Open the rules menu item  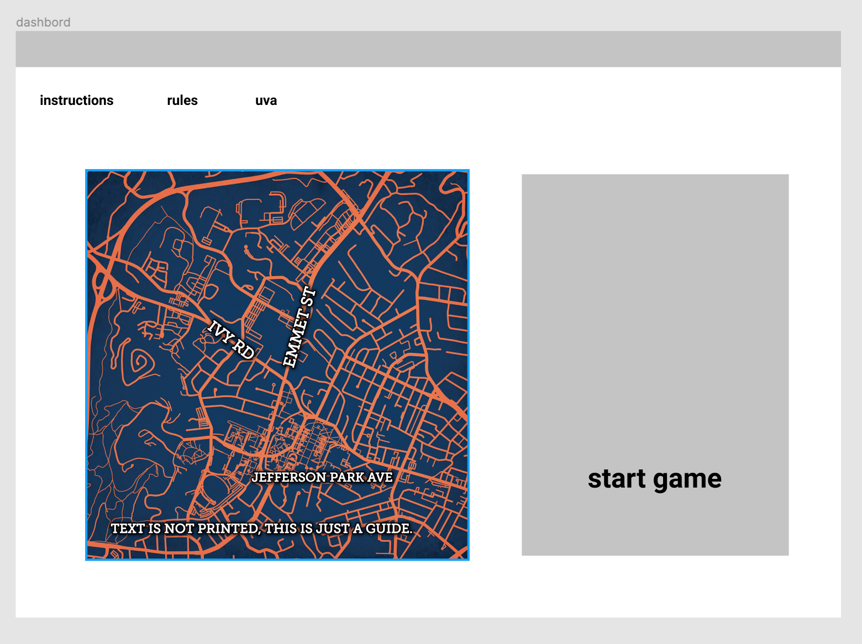click(182, 101)
